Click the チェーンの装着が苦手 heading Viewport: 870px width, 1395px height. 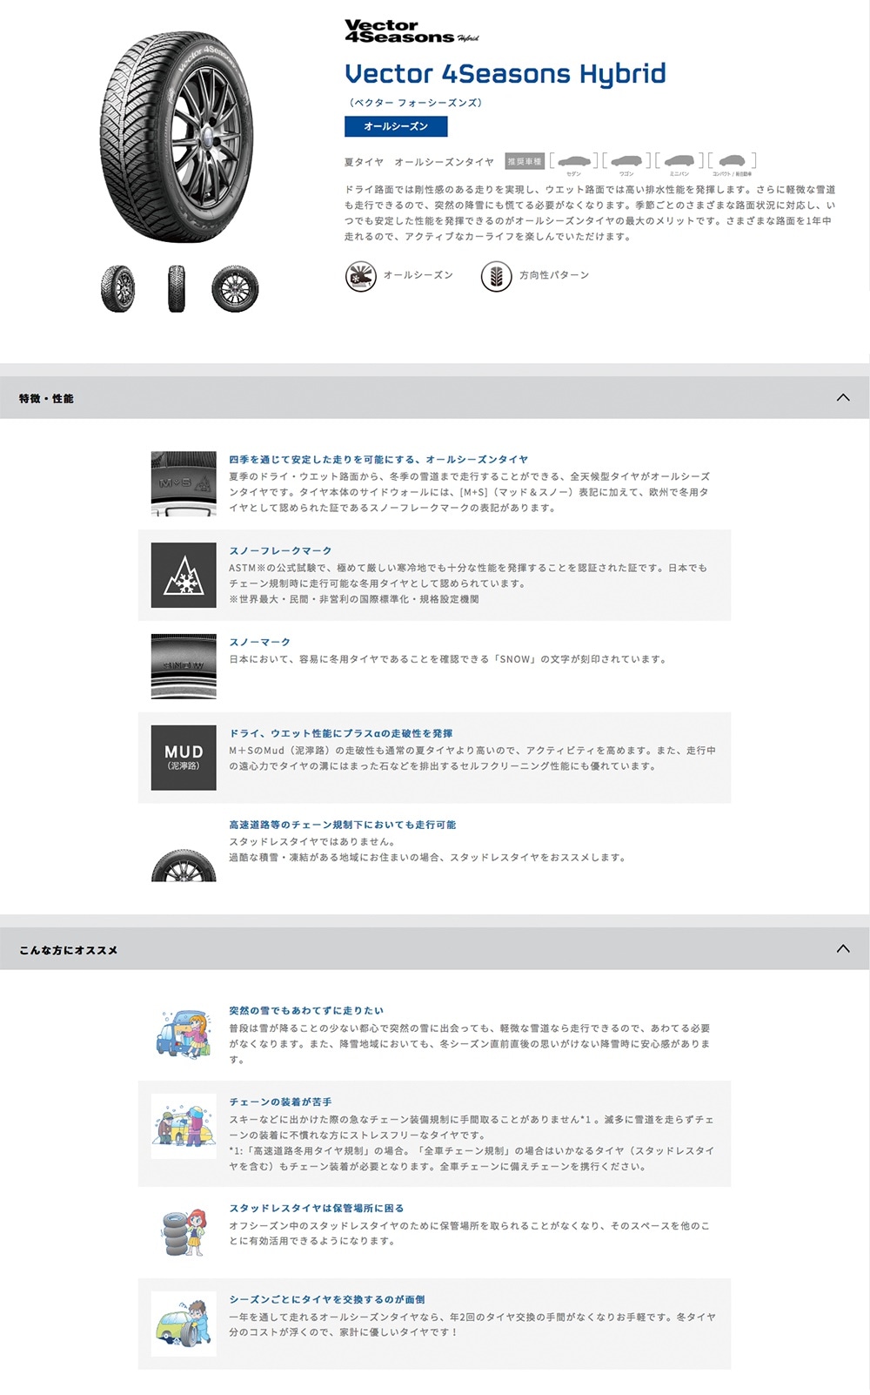[280, 1102]
